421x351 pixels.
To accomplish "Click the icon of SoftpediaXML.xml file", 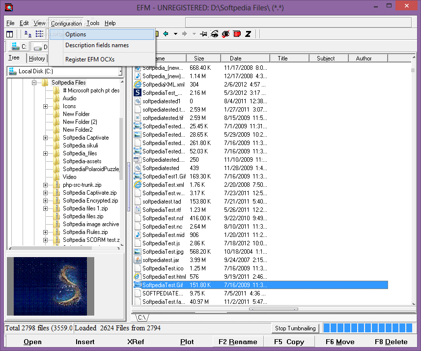I will [x=138, y=85].
